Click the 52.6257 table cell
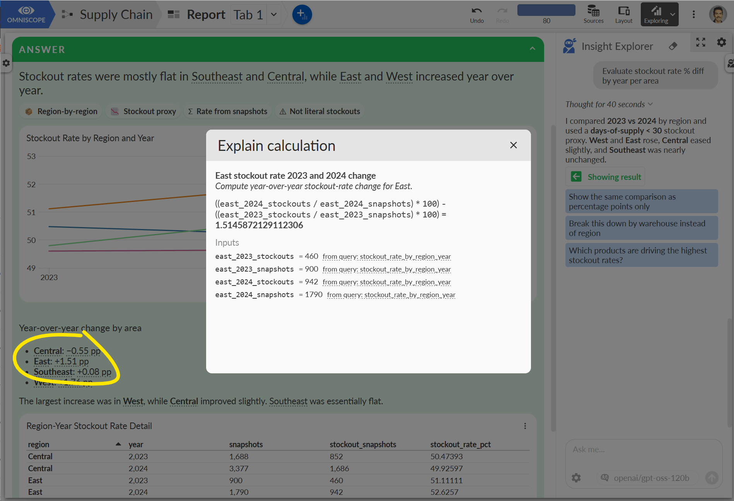Screen dimensions: 734x501 [x=444, y=492]
